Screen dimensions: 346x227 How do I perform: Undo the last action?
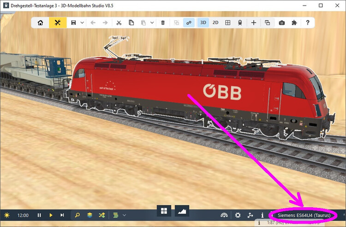[x=93, y=23]
